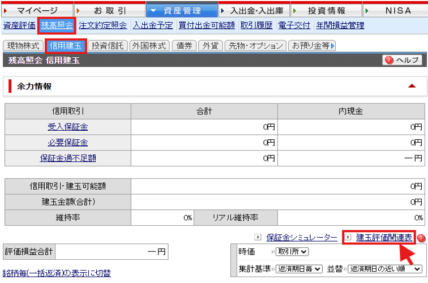Open the 時価 dropdown showing 取引所
The width and height of the screenshot is (428, 283).
(292, 252)
